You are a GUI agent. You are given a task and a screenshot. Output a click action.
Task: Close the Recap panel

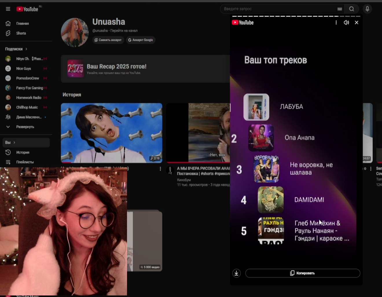click(x=357, y=23)
